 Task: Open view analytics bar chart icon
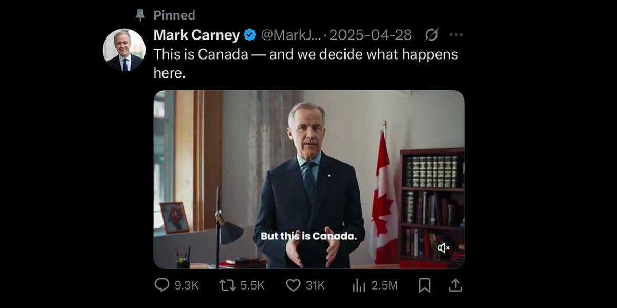[359, 286]
